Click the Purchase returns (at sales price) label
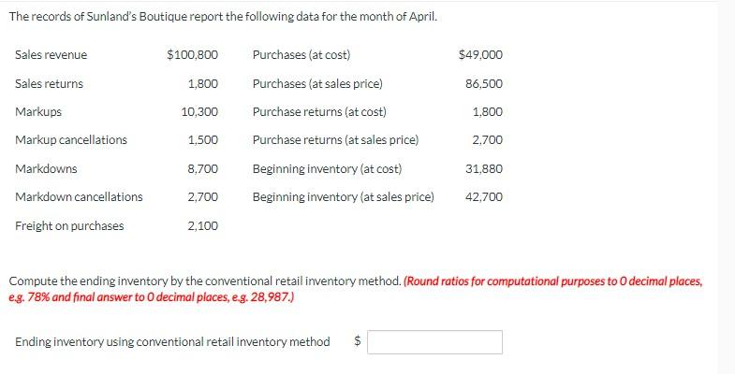 tap(335, 140)
